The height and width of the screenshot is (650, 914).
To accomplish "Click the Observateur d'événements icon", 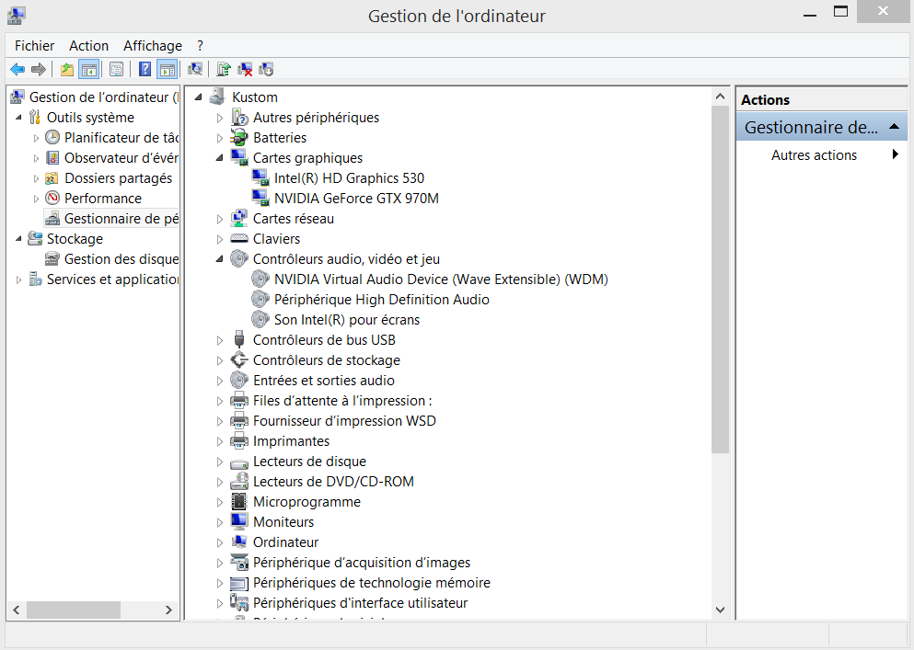I will click(x=52, y=158).
